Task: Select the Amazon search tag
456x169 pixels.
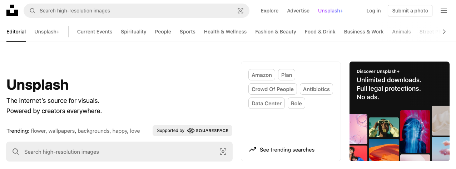Action: point(262,75)
